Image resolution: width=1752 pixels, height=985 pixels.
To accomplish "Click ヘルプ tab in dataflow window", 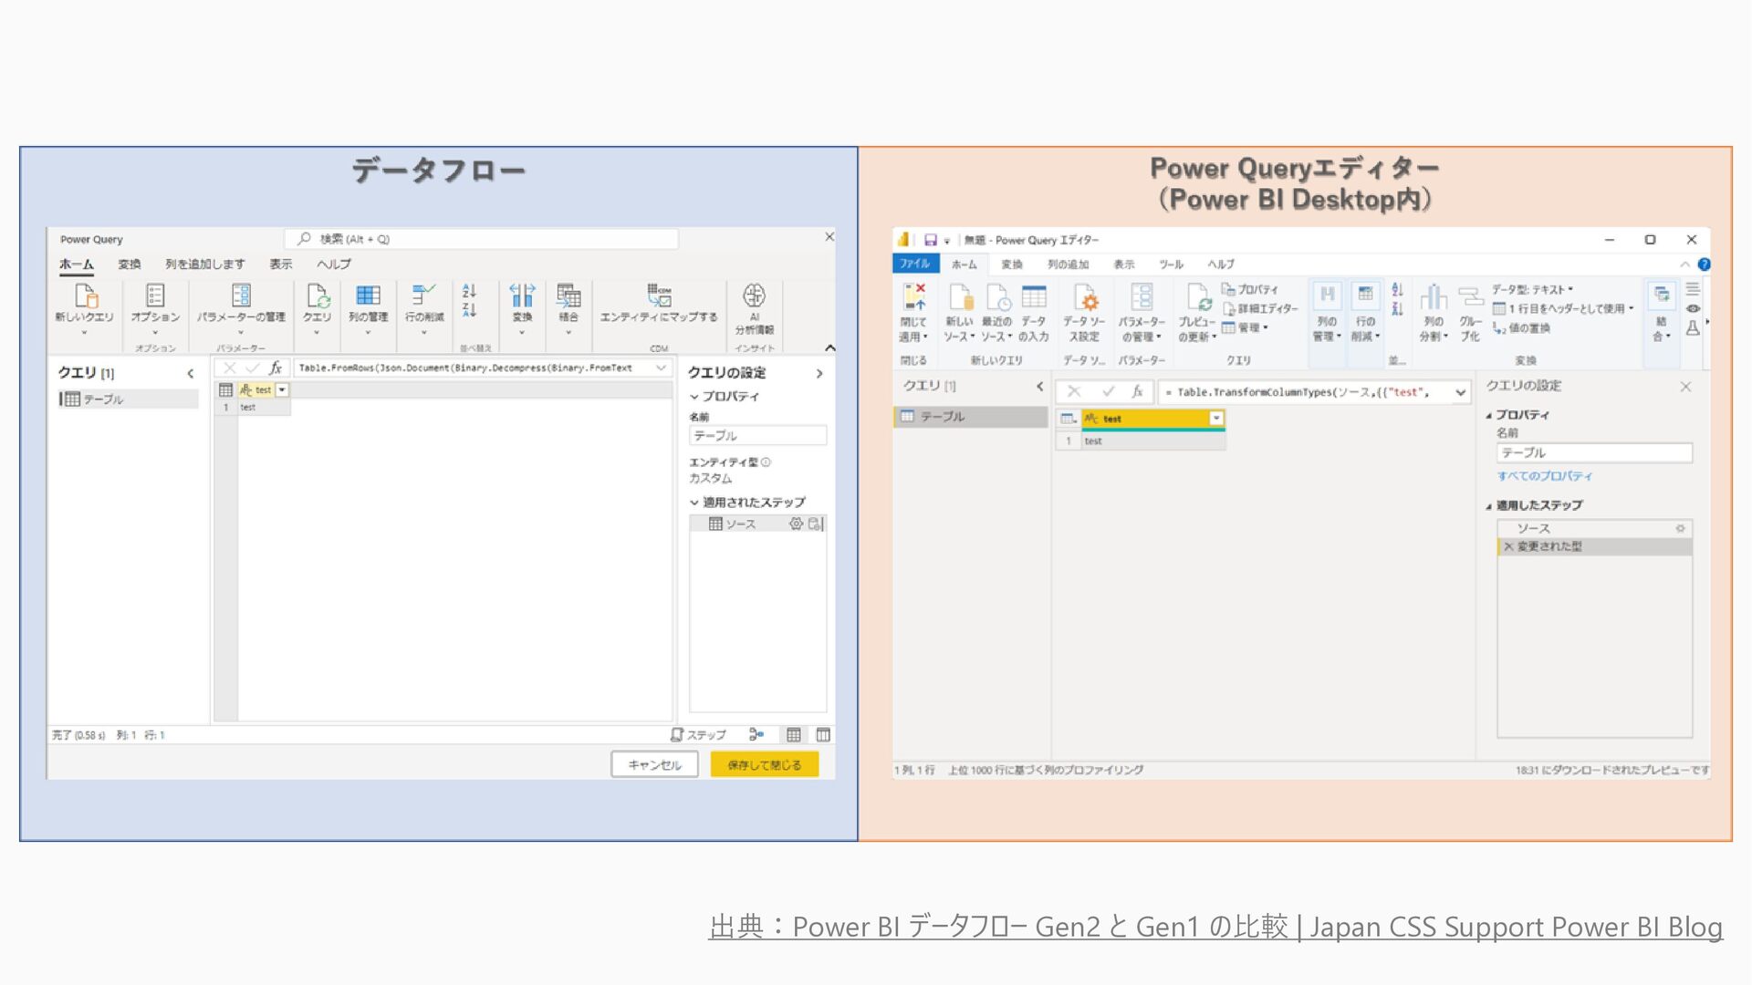I will [x=334, y=264].
